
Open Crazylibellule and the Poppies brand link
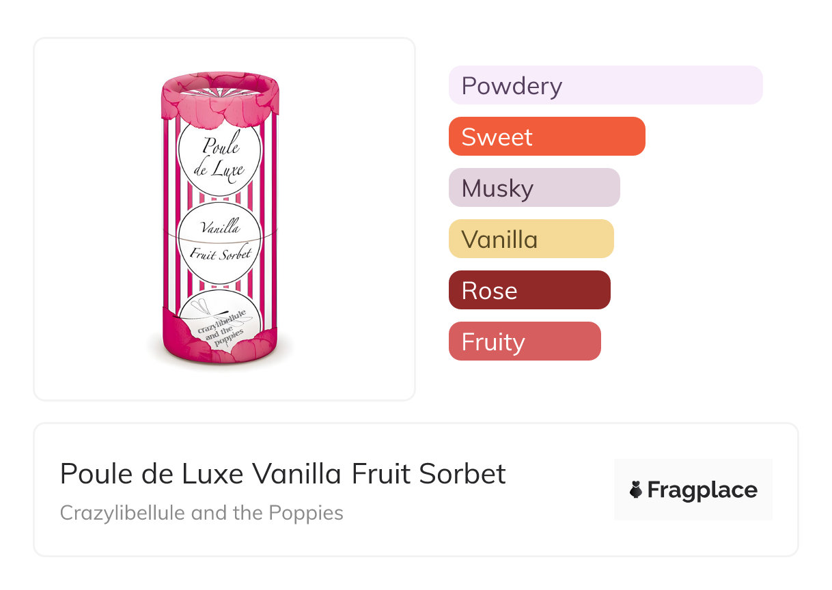click(202, 512)
